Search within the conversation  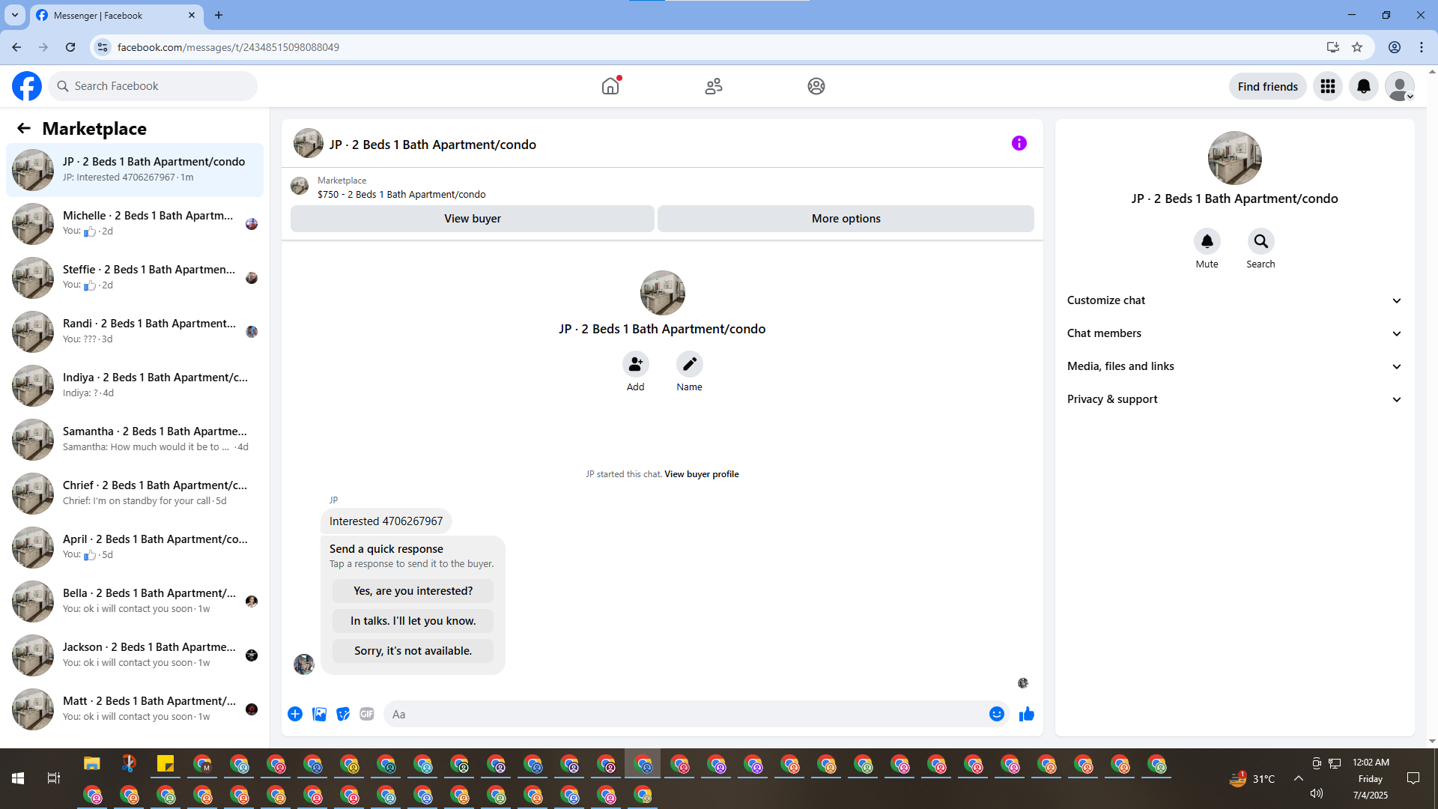[1260, 242]
